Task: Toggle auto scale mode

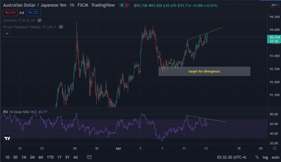Action: 275,157
